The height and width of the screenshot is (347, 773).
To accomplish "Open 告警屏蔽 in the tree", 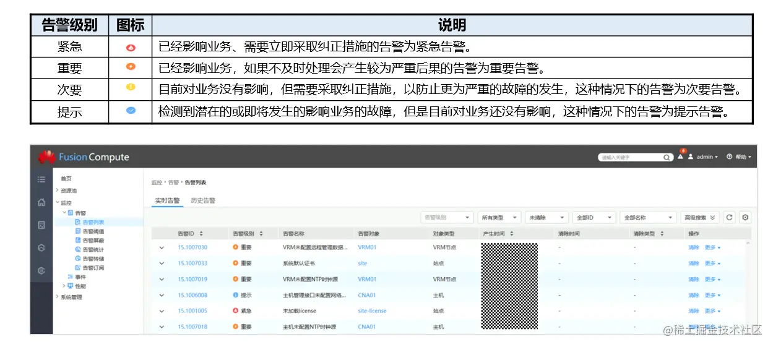I will [x=93, y=240].
